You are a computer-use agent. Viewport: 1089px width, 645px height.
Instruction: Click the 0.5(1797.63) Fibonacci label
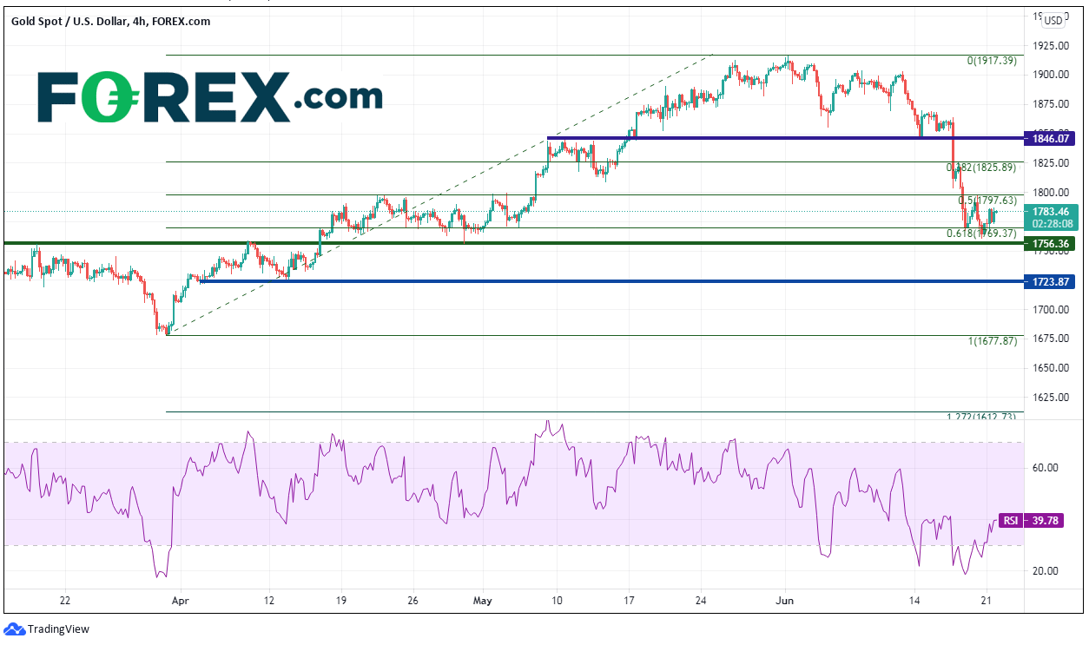pos(987,201)
